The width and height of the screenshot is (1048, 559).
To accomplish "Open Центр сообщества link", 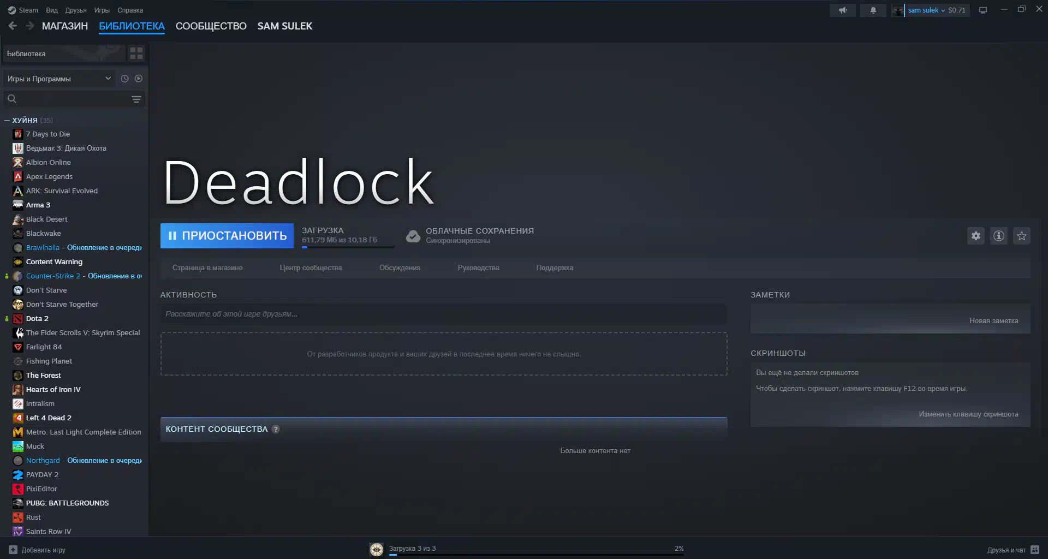I will pos(311,267).
